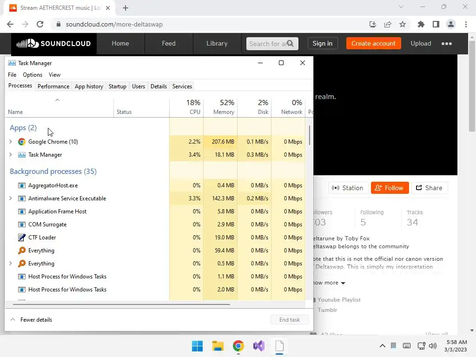Switch to the App history tab
Viewport: 476px width, 357px height.
[x=89, y=86]
